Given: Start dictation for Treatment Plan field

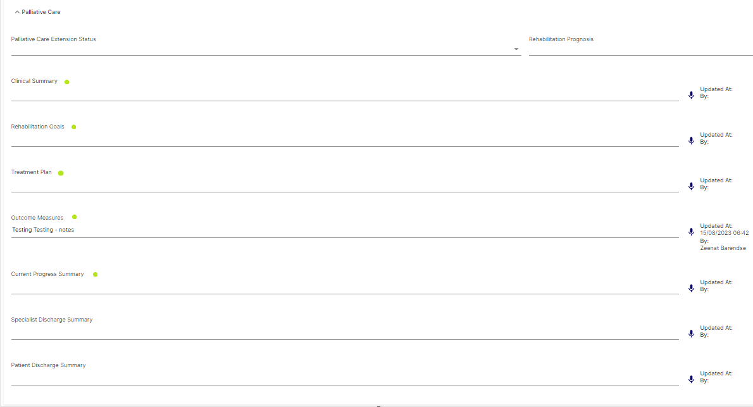Looking at the screenshot, I should click(691, 186).
